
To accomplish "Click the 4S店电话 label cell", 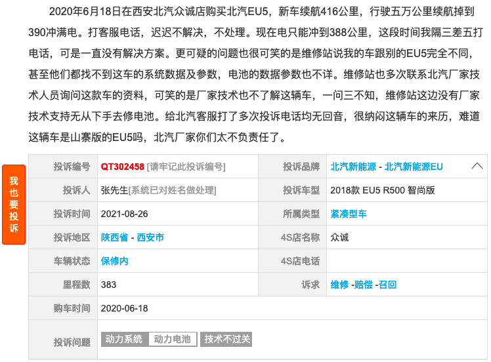I will [x=293, y=261].
